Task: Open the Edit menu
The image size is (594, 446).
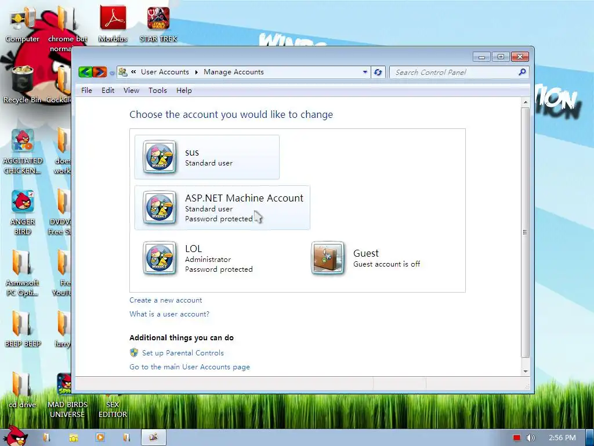Action: click(x=108, y=90)
